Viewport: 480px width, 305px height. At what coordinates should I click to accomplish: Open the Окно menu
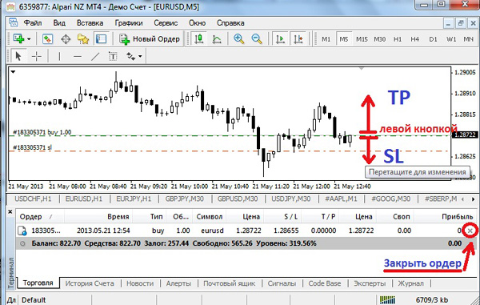coord(197,23)
